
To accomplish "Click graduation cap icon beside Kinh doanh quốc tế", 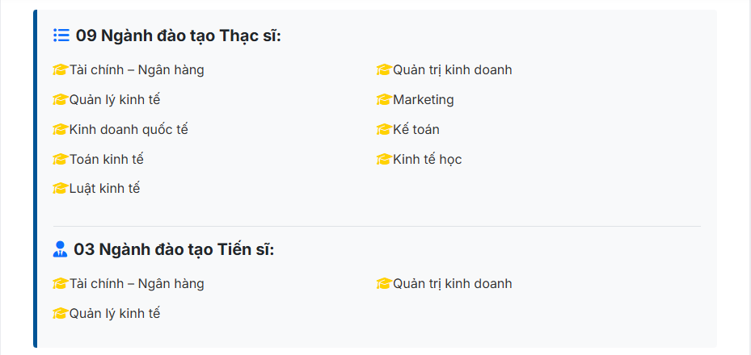I will click(60, 130).
